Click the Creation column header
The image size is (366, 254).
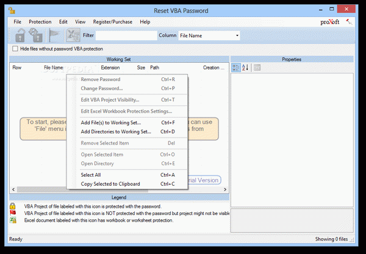(x=213, y=68)
